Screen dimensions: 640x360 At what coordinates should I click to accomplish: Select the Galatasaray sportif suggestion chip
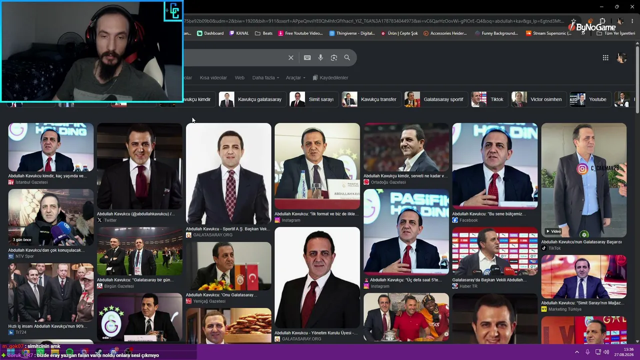pyautogui.click(x=435, y=99)
